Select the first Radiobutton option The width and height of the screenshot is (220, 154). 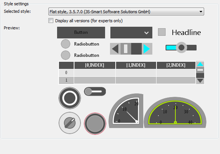(65, 44)
